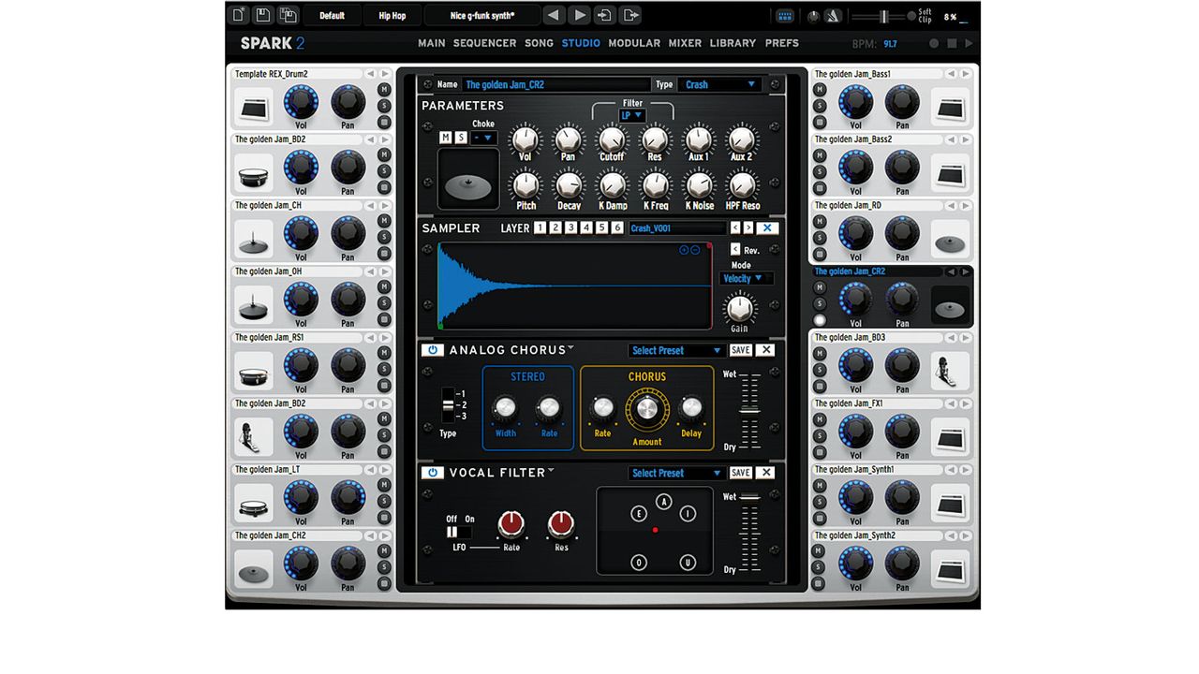
Task: Click the ride cymbal icon for golden Jam_RD
Action: tap(951, 239)
